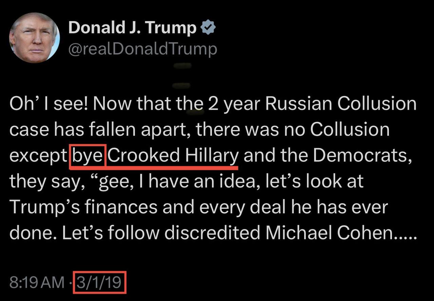Click the blue verified checkmark badge
The height and width of the screenshot is (301, 434).
(208, 28)
